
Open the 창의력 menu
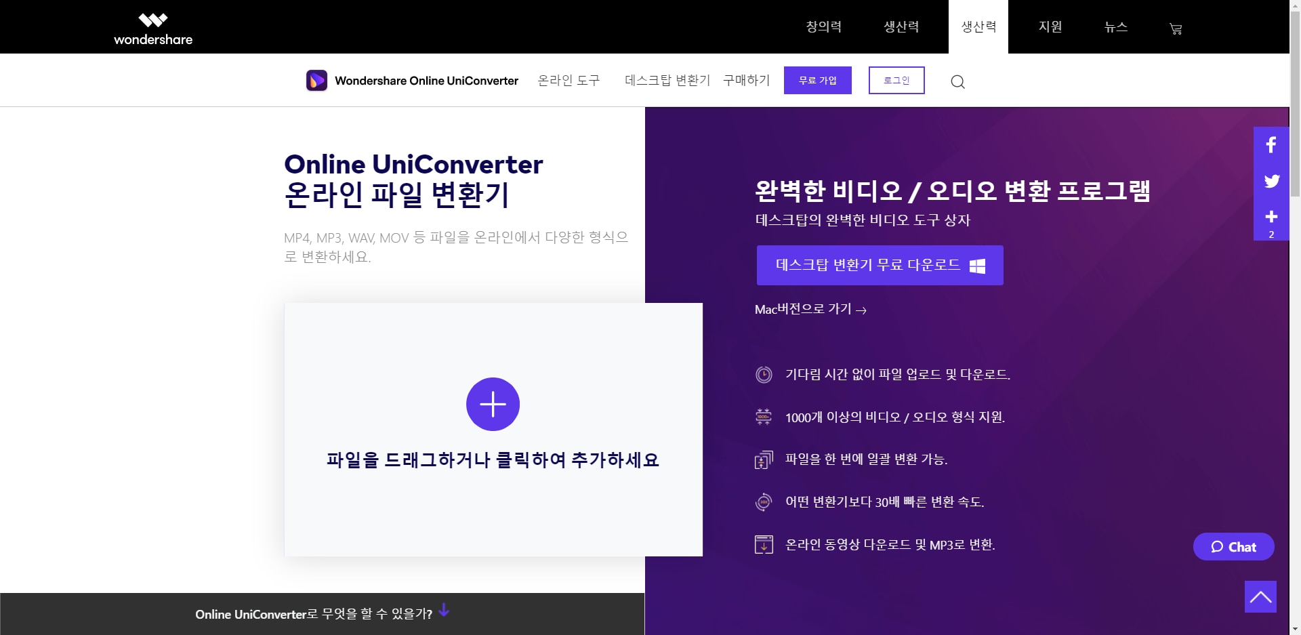(823, 26)
